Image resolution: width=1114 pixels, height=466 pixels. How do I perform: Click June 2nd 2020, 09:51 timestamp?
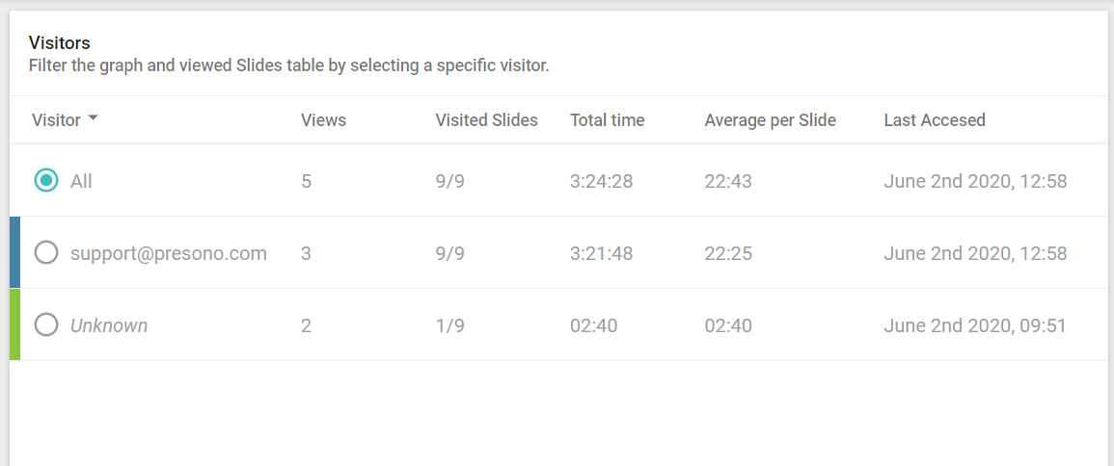(x=975, y=325)
